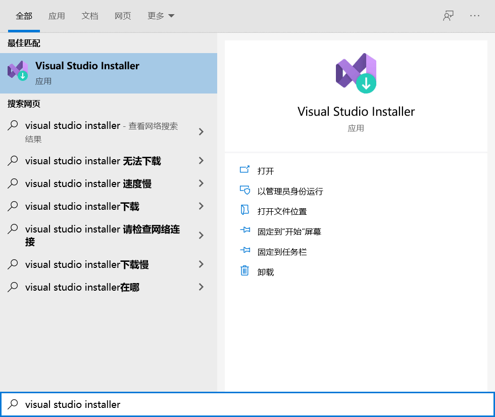Click 打开 to launch the app
Viewport: 495px width, 417px height.
266,171
